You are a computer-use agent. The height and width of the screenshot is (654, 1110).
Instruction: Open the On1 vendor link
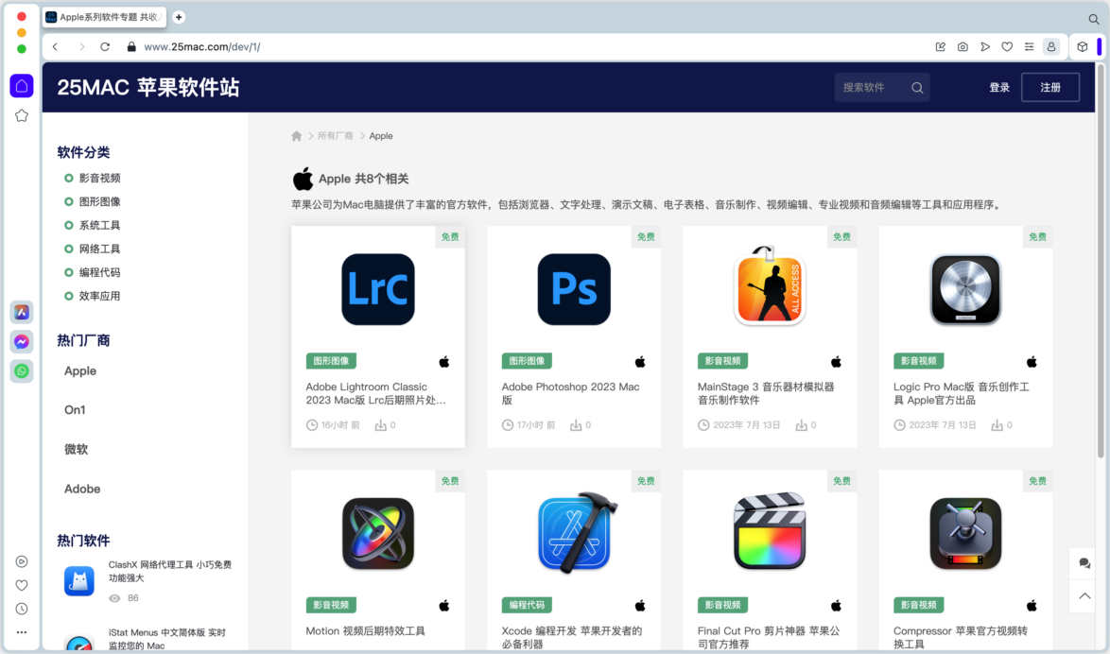click(x=75, y=410)
